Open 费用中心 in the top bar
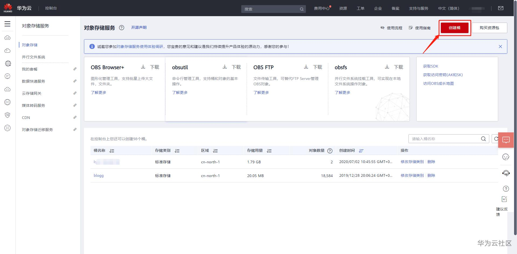 point(322,8)
